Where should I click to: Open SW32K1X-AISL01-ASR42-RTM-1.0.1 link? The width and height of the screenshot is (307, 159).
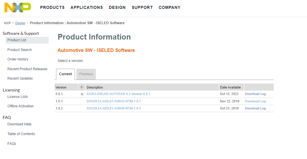114,101
